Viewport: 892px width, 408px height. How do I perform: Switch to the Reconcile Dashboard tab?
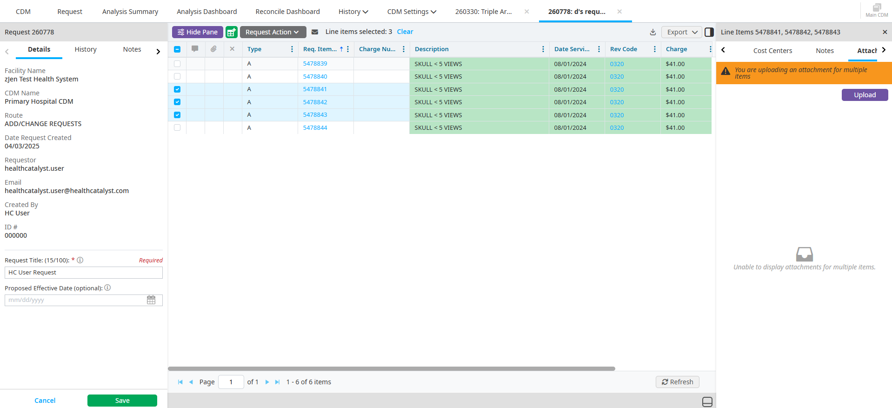click(287, 12)
